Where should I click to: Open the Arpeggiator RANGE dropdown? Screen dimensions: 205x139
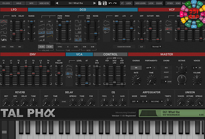pyautogui.click(x=144, y=101)
